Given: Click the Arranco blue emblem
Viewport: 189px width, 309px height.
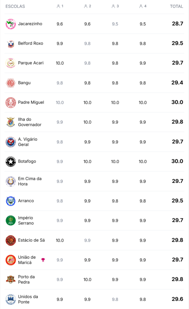Looking at the screenshot, I should click(11, 201).
